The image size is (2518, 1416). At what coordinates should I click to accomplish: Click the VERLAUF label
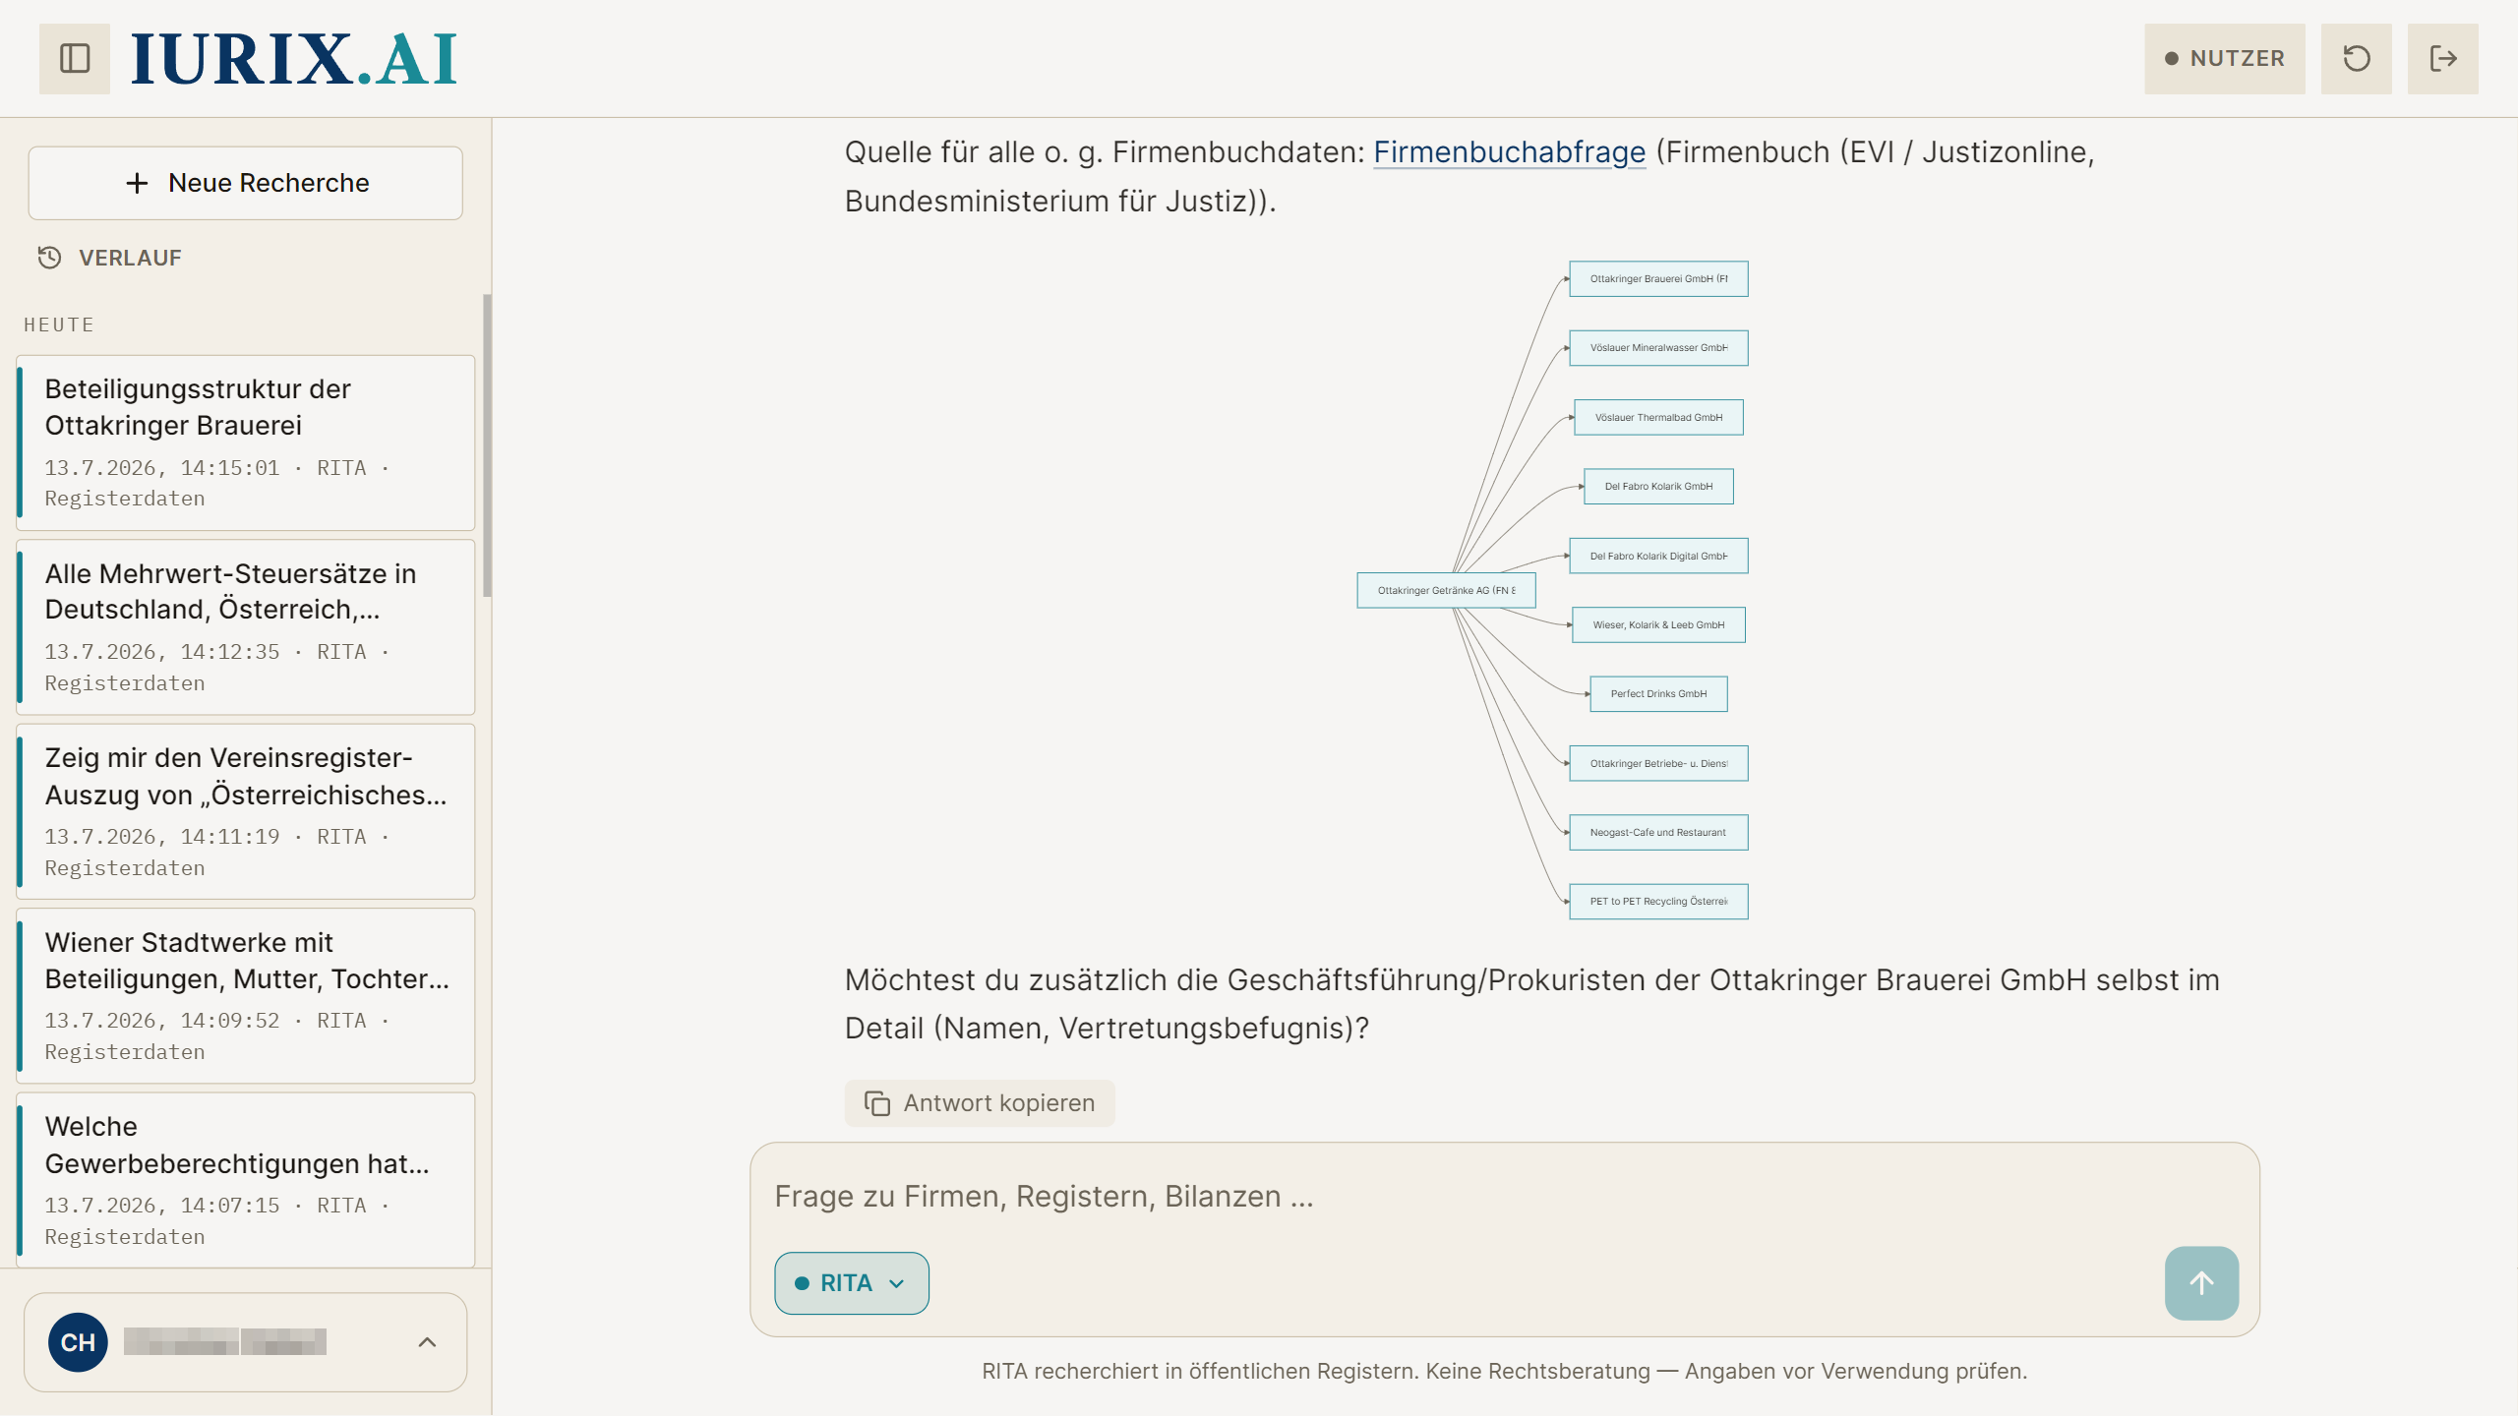(130, 258)
